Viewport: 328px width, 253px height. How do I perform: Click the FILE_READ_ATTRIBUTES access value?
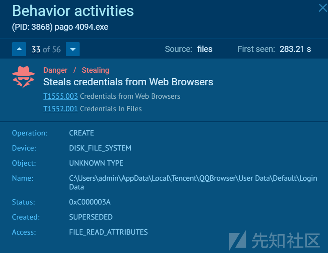pos(108,232)
